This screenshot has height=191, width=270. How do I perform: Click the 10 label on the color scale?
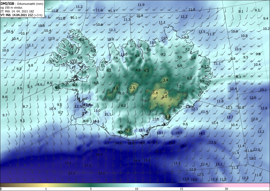pos(136,189)
